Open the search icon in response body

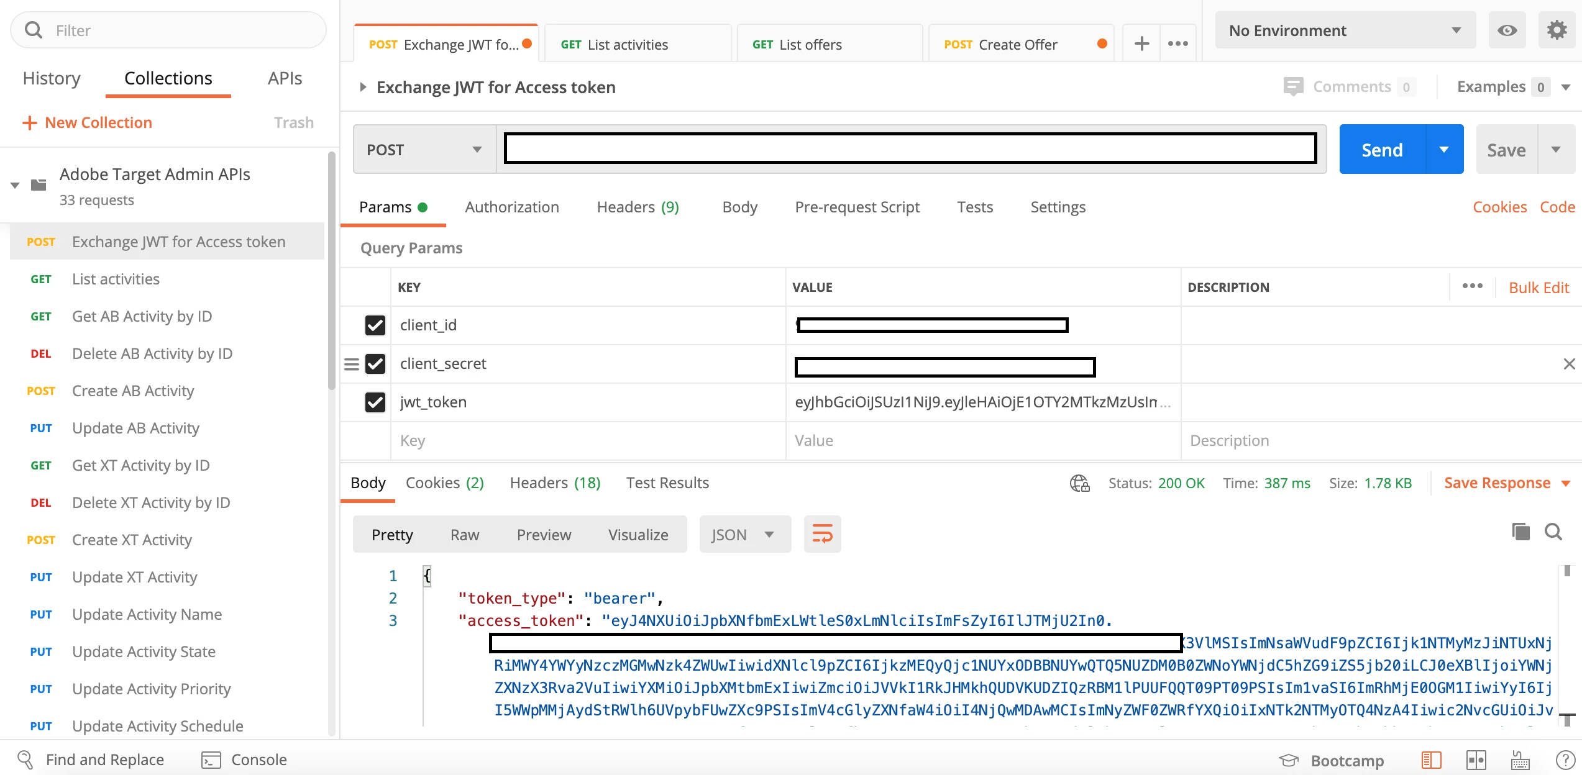[x=1553, y=532]
